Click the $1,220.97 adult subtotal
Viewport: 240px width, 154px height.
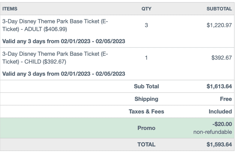click(x=219, y=25)
